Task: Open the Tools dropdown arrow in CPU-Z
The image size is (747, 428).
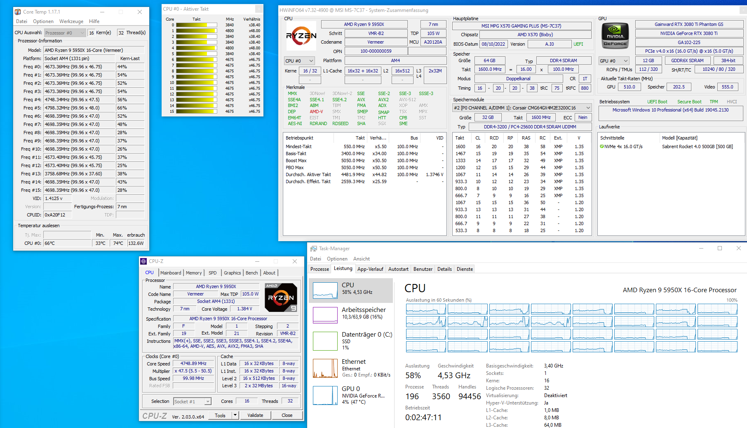Action: pyautogui.click(x=235, y=415)
